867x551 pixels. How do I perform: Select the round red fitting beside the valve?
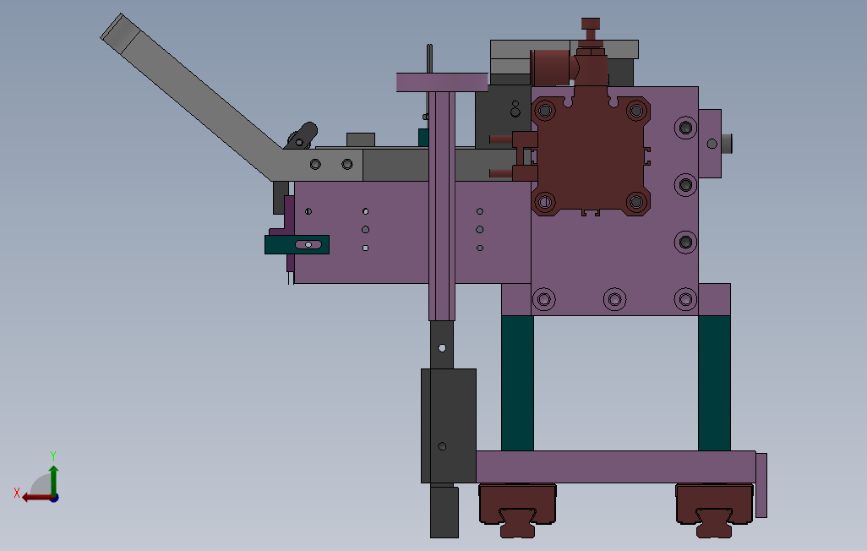pyautogui.click(x=551, y=67)
